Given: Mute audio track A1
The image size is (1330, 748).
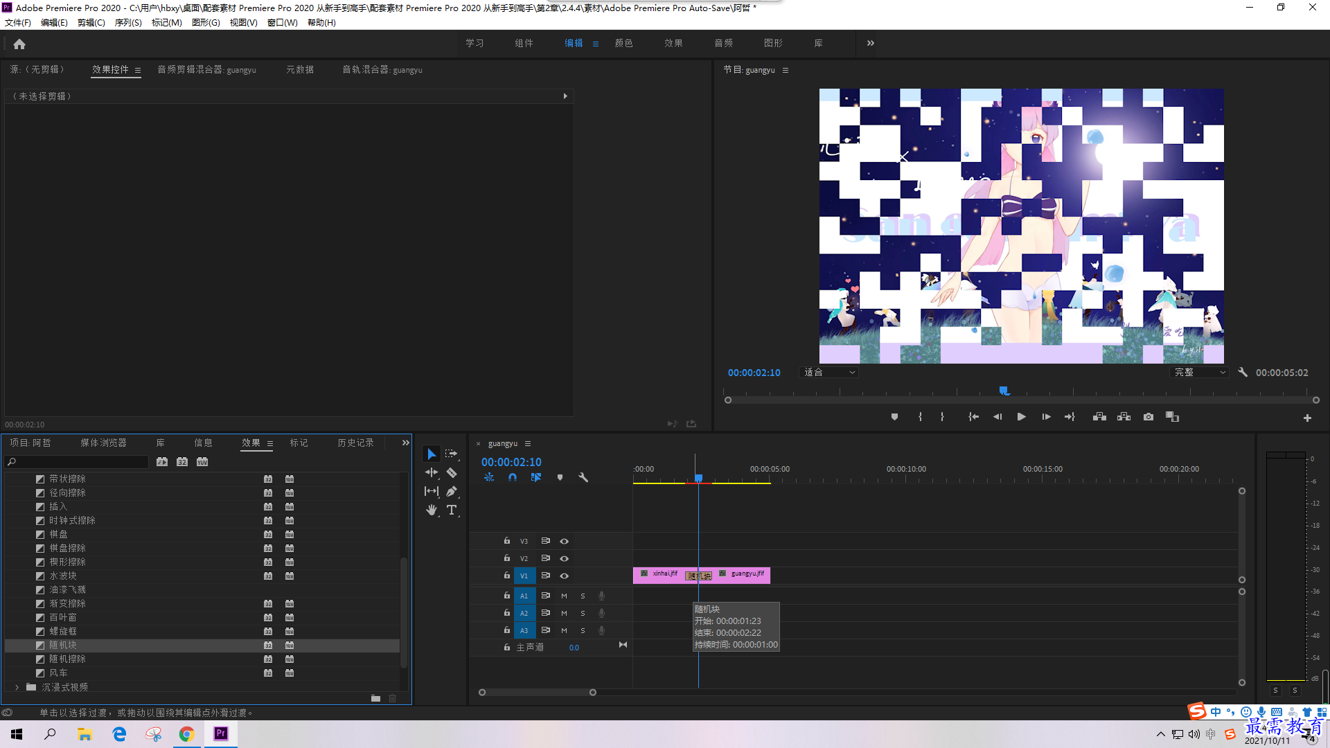Looking at the screenshot, I should [564, 596].
